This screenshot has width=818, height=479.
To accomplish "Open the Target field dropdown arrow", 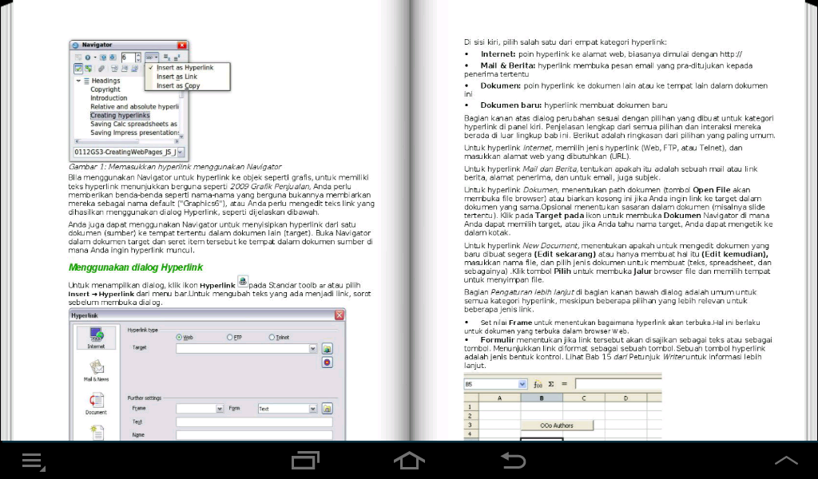I will coord(313,349).
